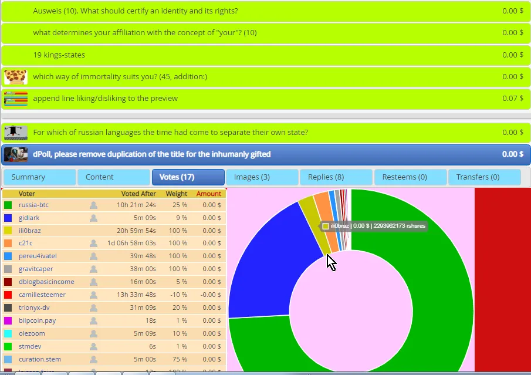
Task: Click '0.07 $' payout of append line post
Action: [x=513, y=99]
